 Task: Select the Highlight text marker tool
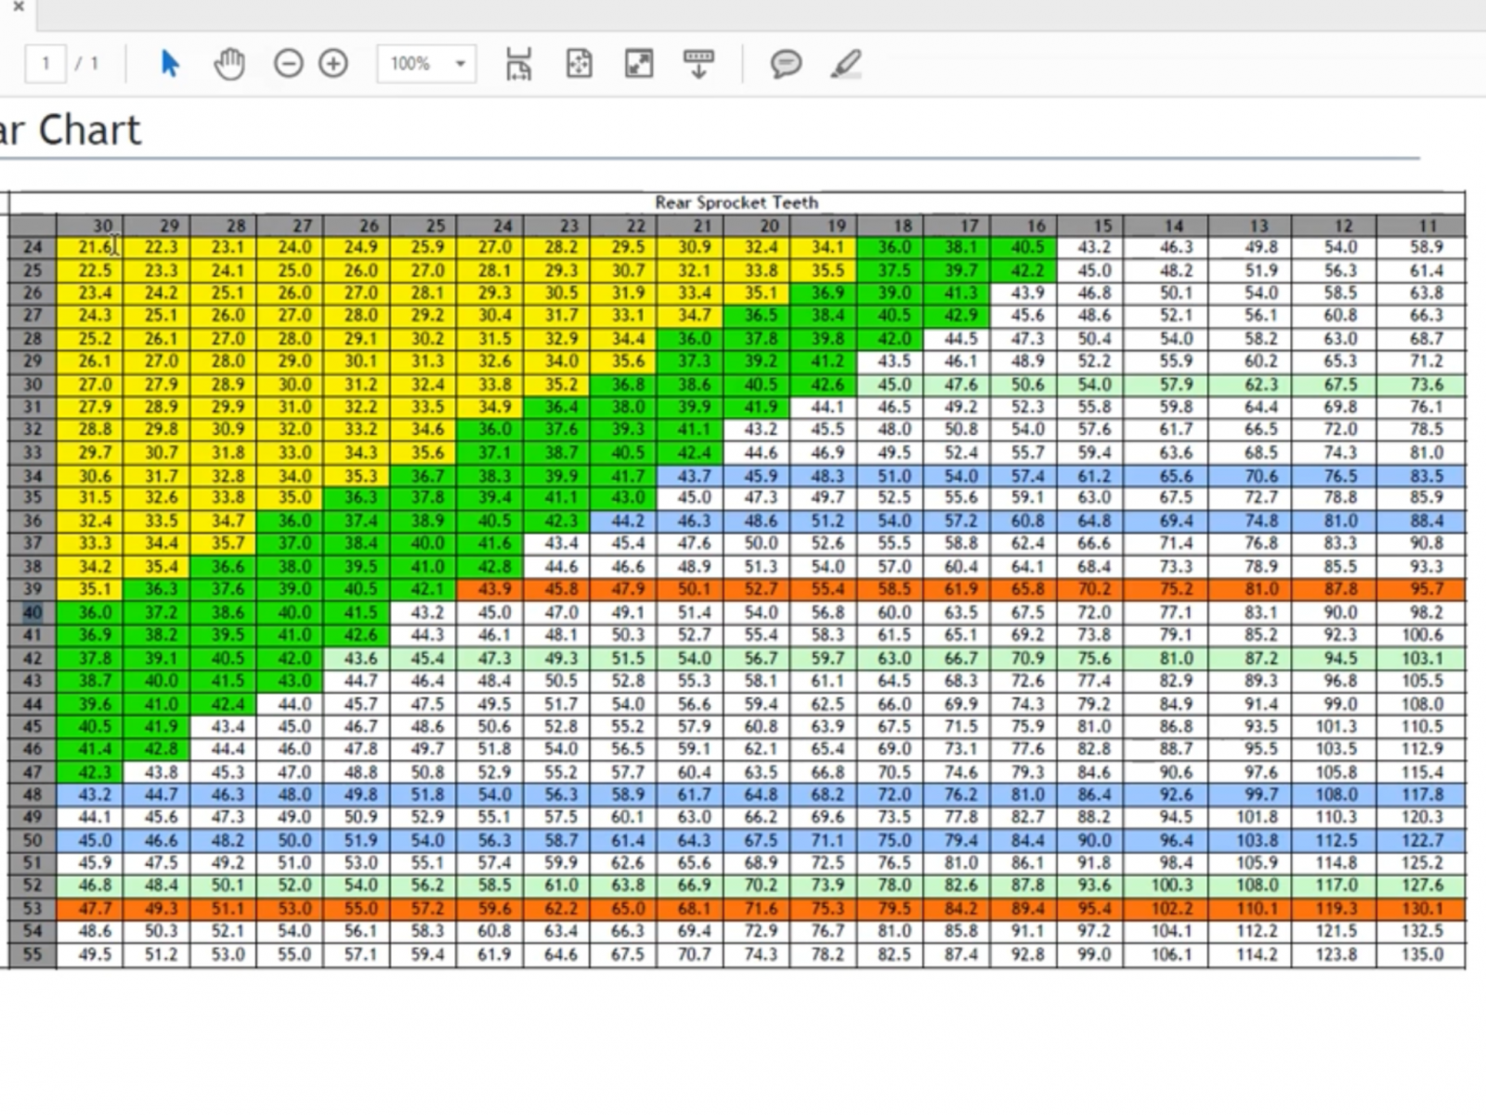[x=846, y=64]
